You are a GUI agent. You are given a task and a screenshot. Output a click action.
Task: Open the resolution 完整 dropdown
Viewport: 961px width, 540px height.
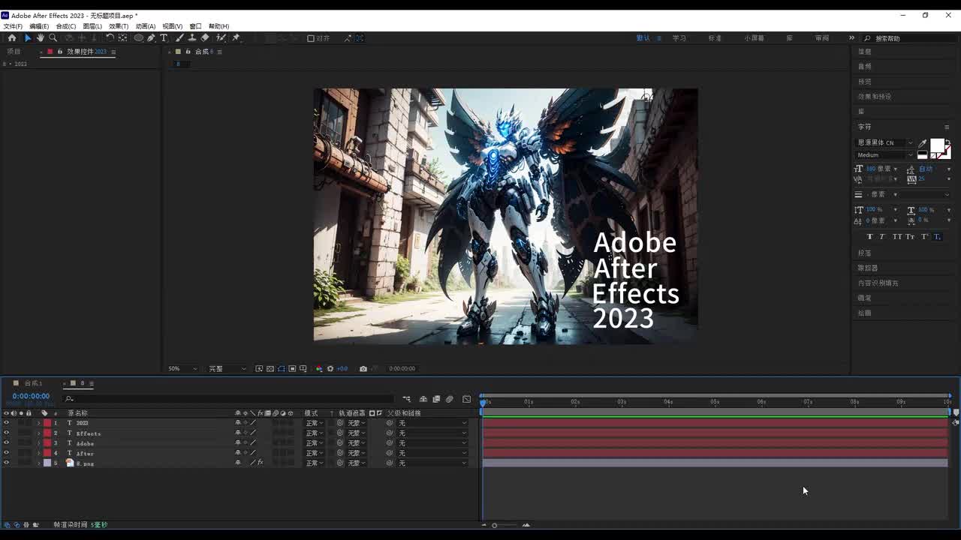(x=227, y=368)
